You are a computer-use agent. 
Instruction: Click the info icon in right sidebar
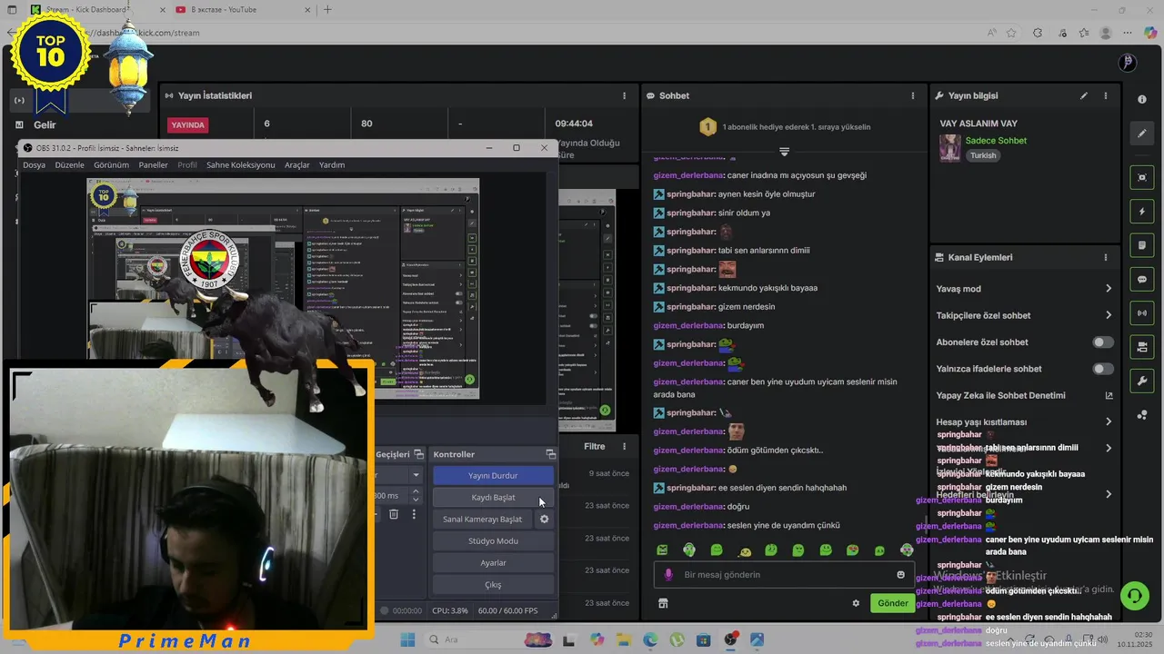click(x=1142, y=99)
